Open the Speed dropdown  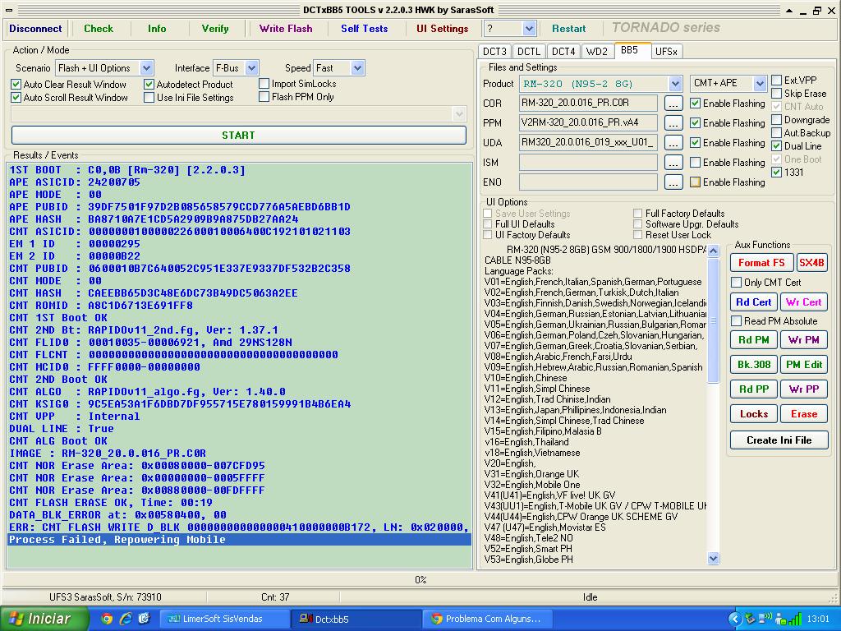[x=358, y=68]
